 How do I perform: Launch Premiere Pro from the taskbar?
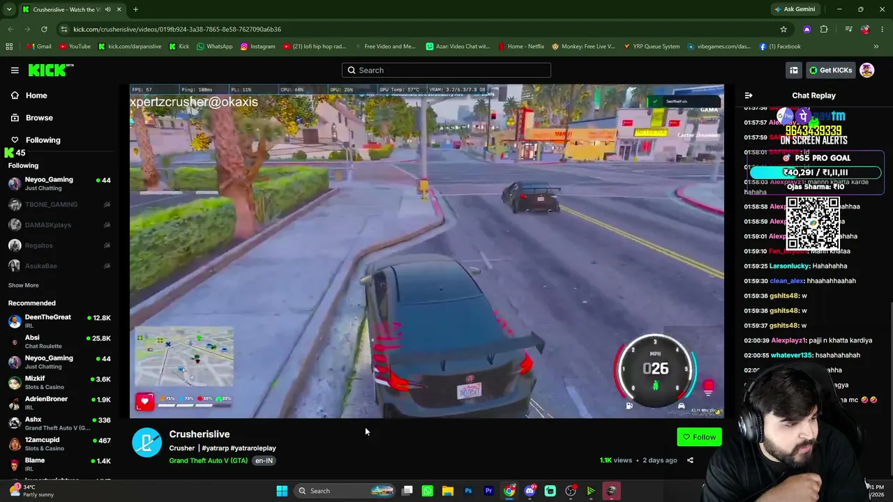488,491
